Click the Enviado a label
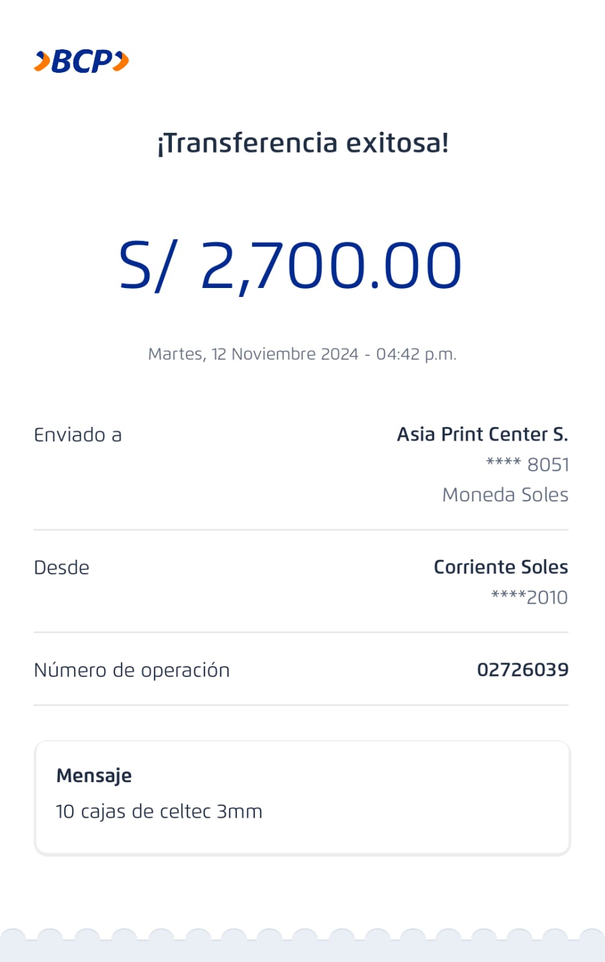The width and height of the screenshot is (605, 962). click(78, 435)
